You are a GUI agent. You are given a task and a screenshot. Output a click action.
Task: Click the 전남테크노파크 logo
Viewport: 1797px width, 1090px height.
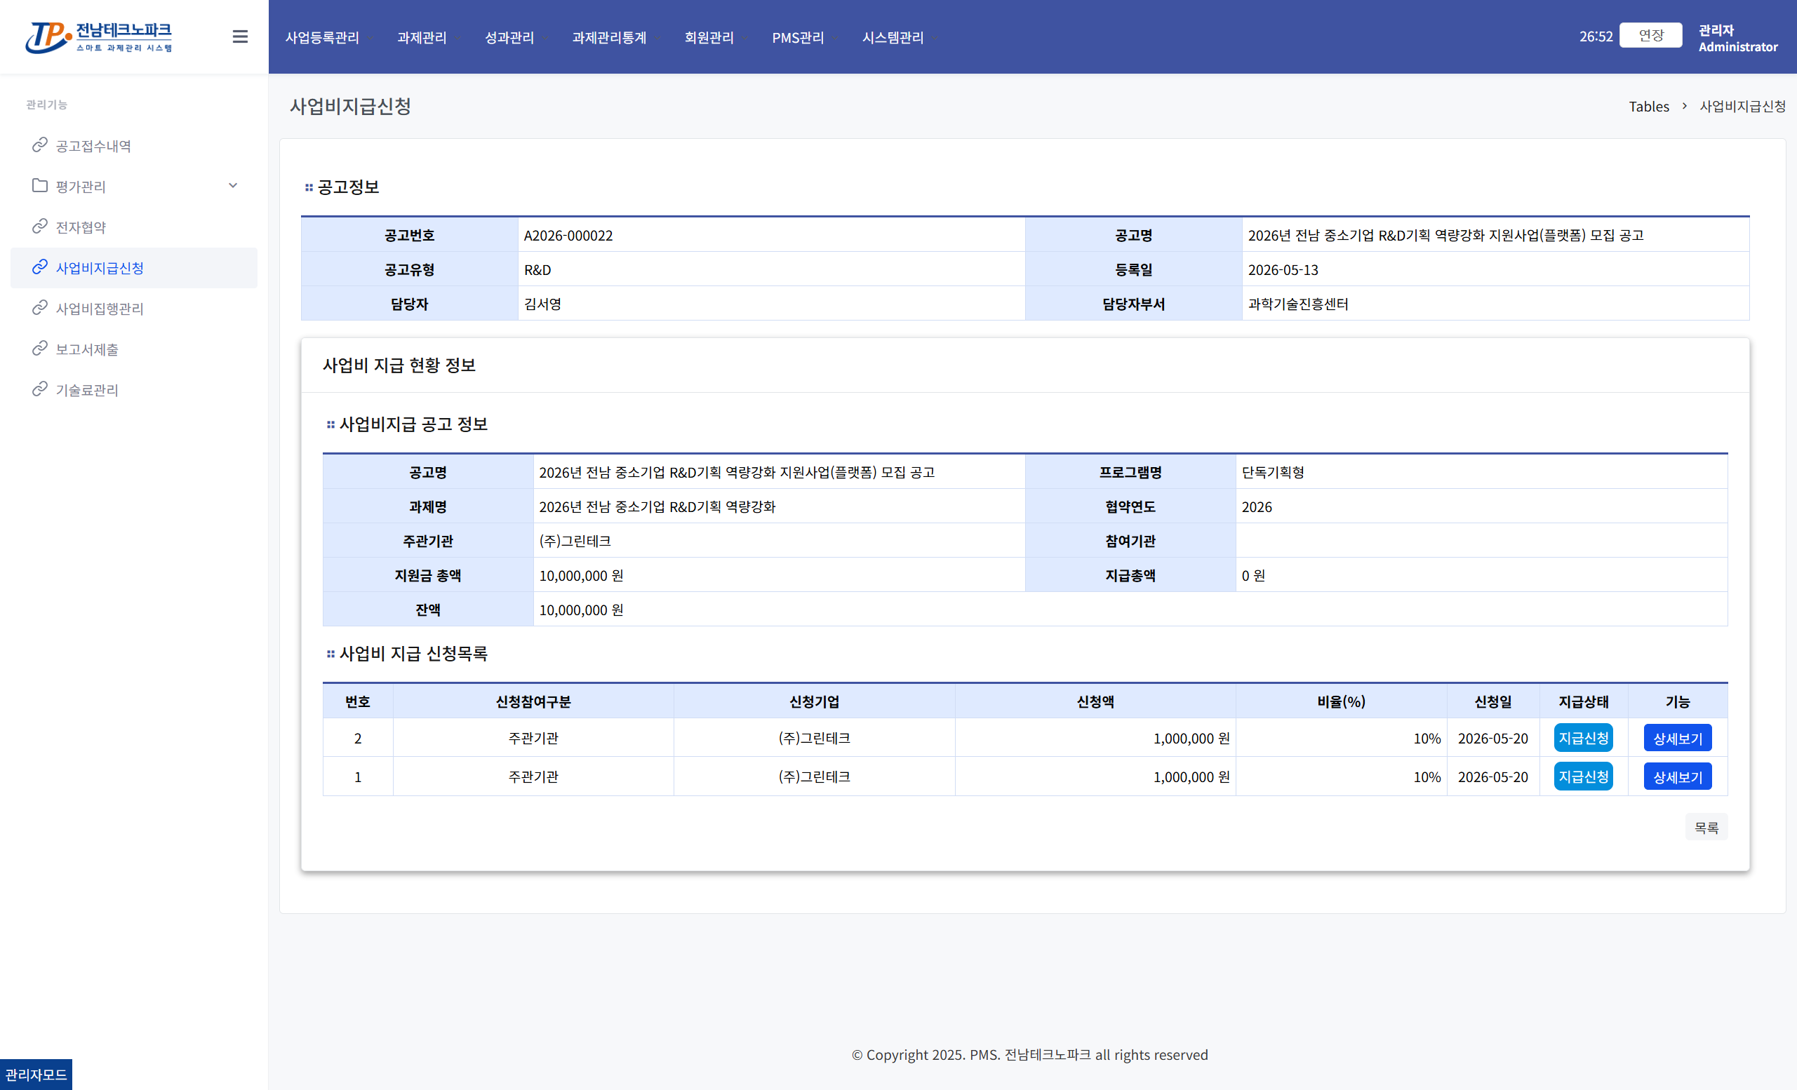click(x=99, y=37)
